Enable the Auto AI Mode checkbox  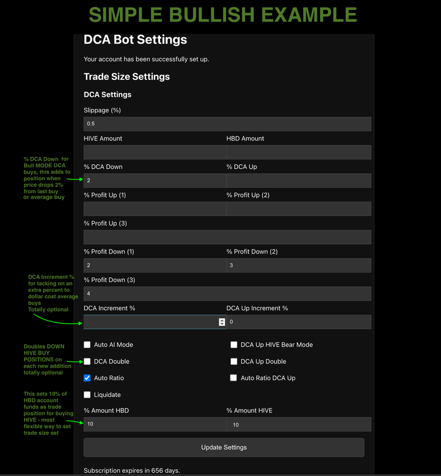(x=87, y=345)
